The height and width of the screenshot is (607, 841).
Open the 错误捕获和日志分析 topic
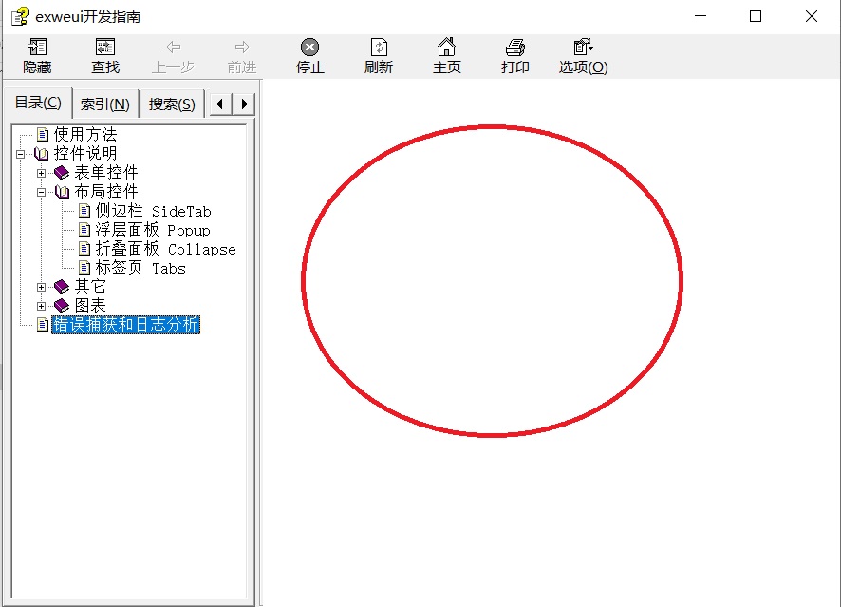point(126,325)
